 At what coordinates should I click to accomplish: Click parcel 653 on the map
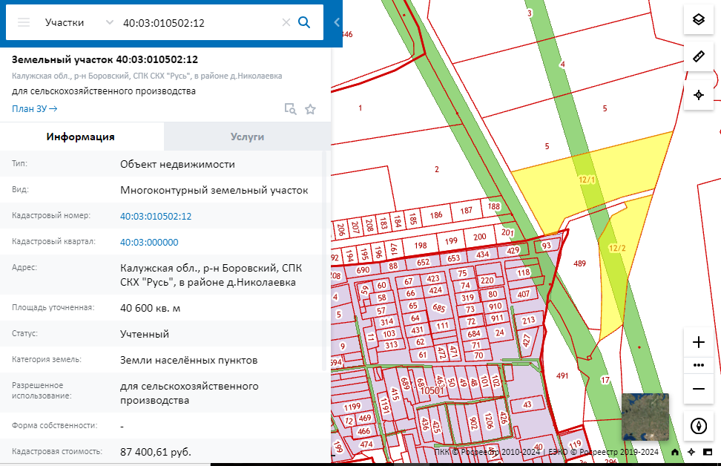453,258
